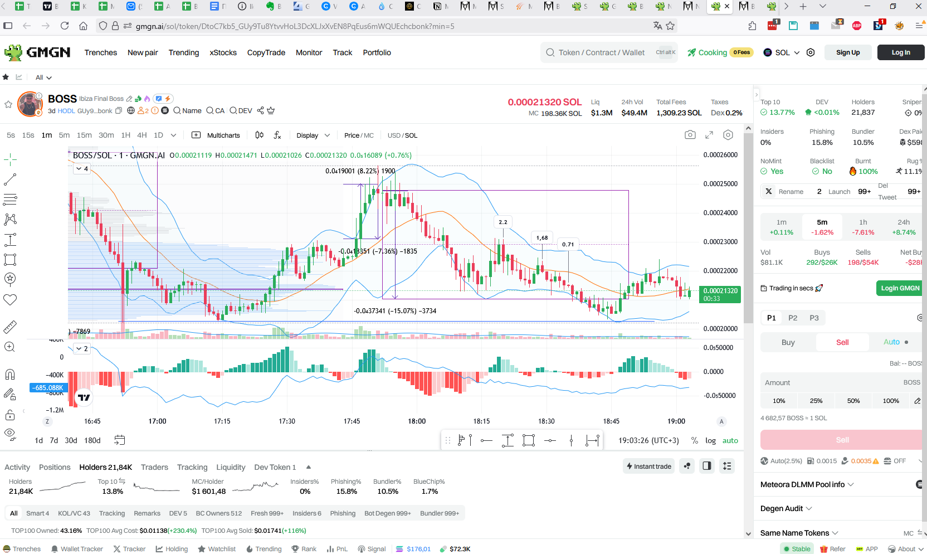
Task: Toggle log scale on chart
Action: click(710, 440)
